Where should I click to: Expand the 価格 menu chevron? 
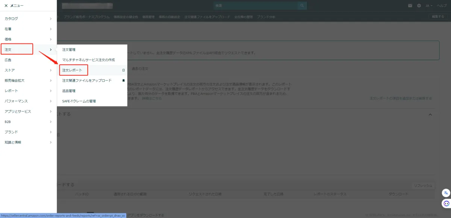click(x=51, y=39)
